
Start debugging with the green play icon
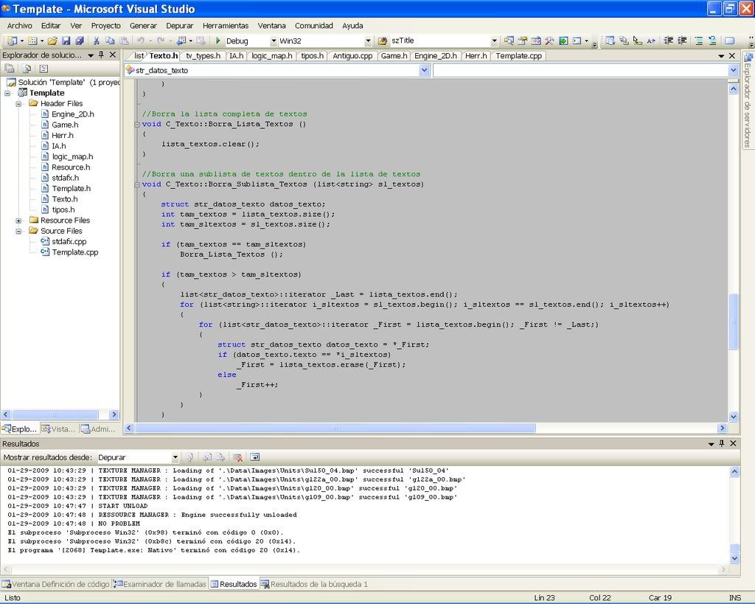[x=218, y=41]
